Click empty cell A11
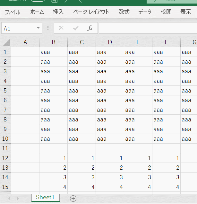 tap(25, 148)
